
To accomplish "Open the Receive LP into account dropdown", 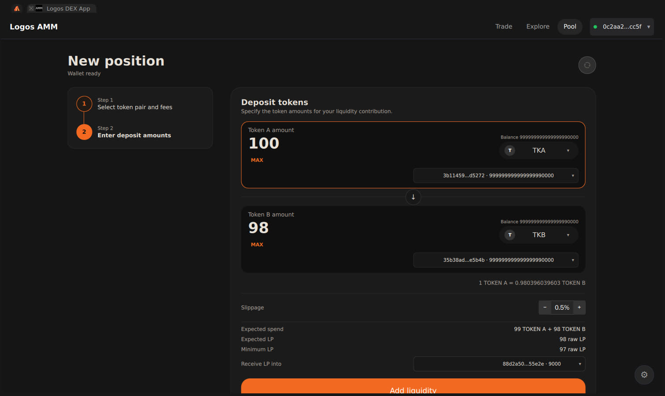I will point(499,364).
